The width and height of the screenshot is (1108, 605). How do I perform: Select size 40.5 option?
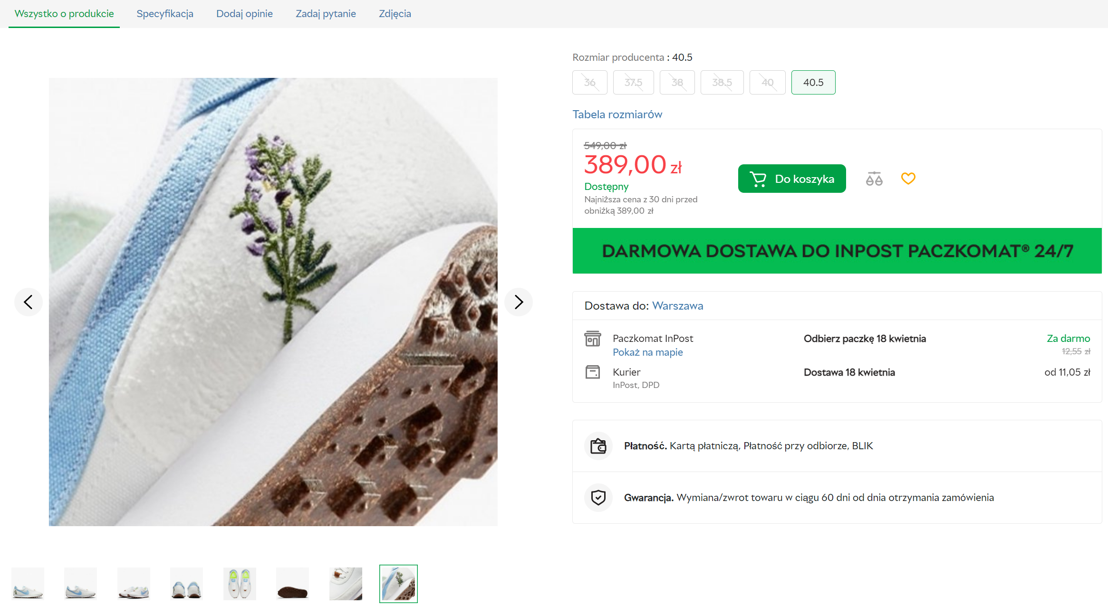813,83
